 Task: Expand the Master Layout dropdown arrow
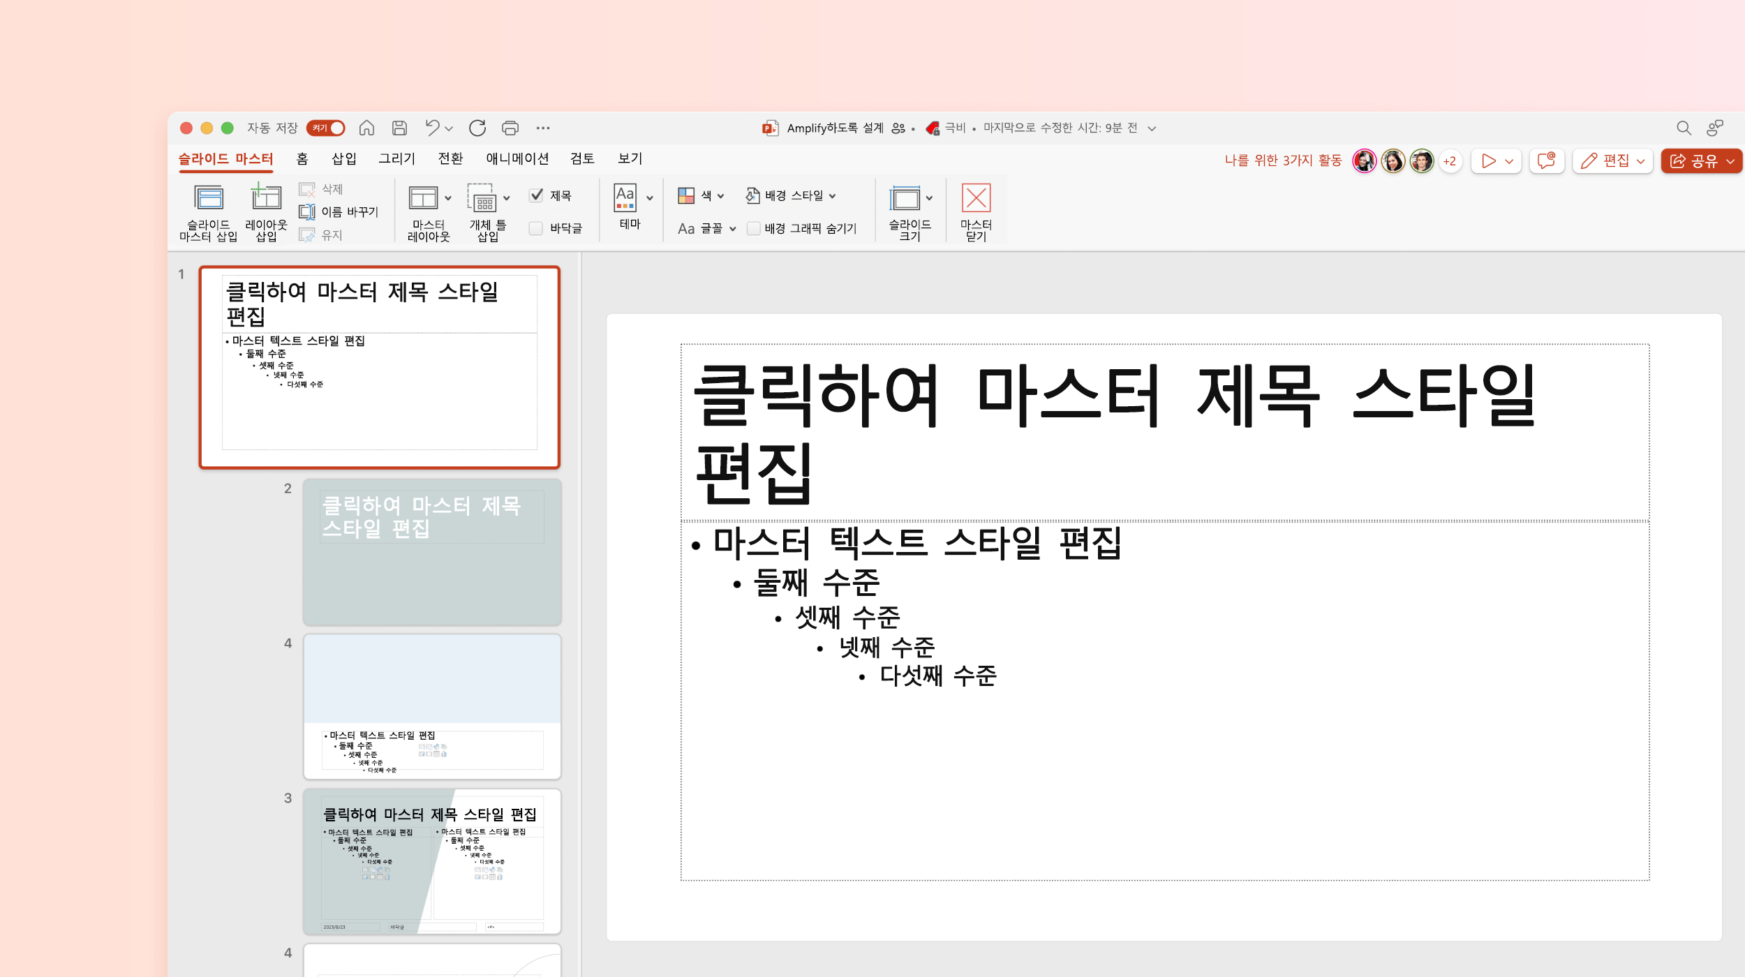coord(448,198)
